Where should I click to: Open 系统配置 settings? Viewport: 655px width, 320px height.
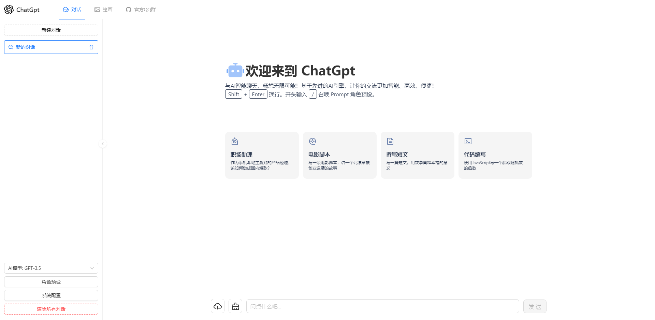[51, 295]
